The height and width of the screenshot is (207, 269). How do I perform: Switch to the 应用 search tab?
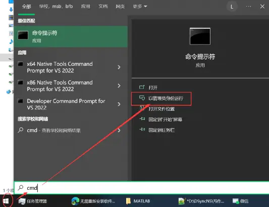(85, 7)
